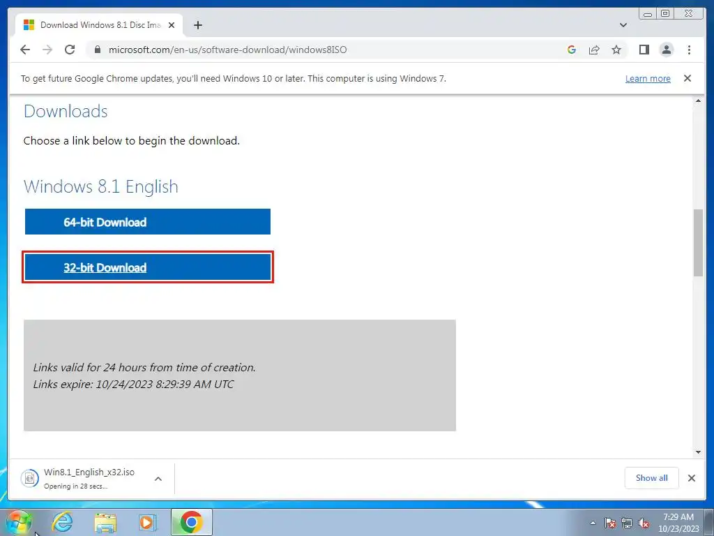Click the scroll up arrow
The height and width of the screenshot is (536, 714).
click(698, 100)
